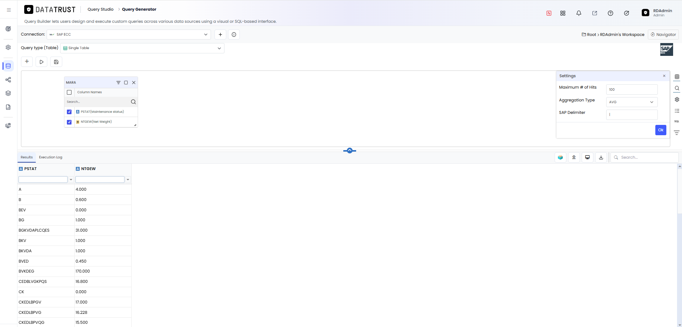The height and width of the screenshot is (327, 682).
Task: Click the Ok button in Settings
Action: (661, 130)
